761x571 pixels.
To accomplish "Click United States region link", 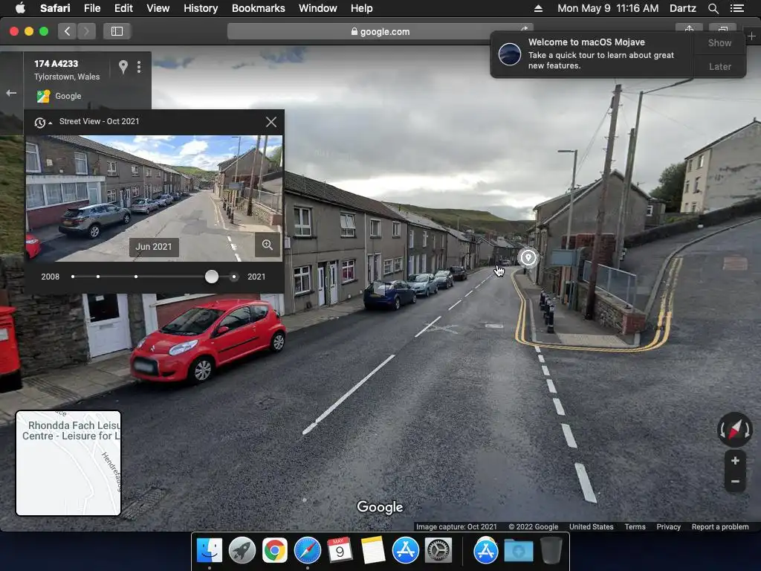I will 591,527.
